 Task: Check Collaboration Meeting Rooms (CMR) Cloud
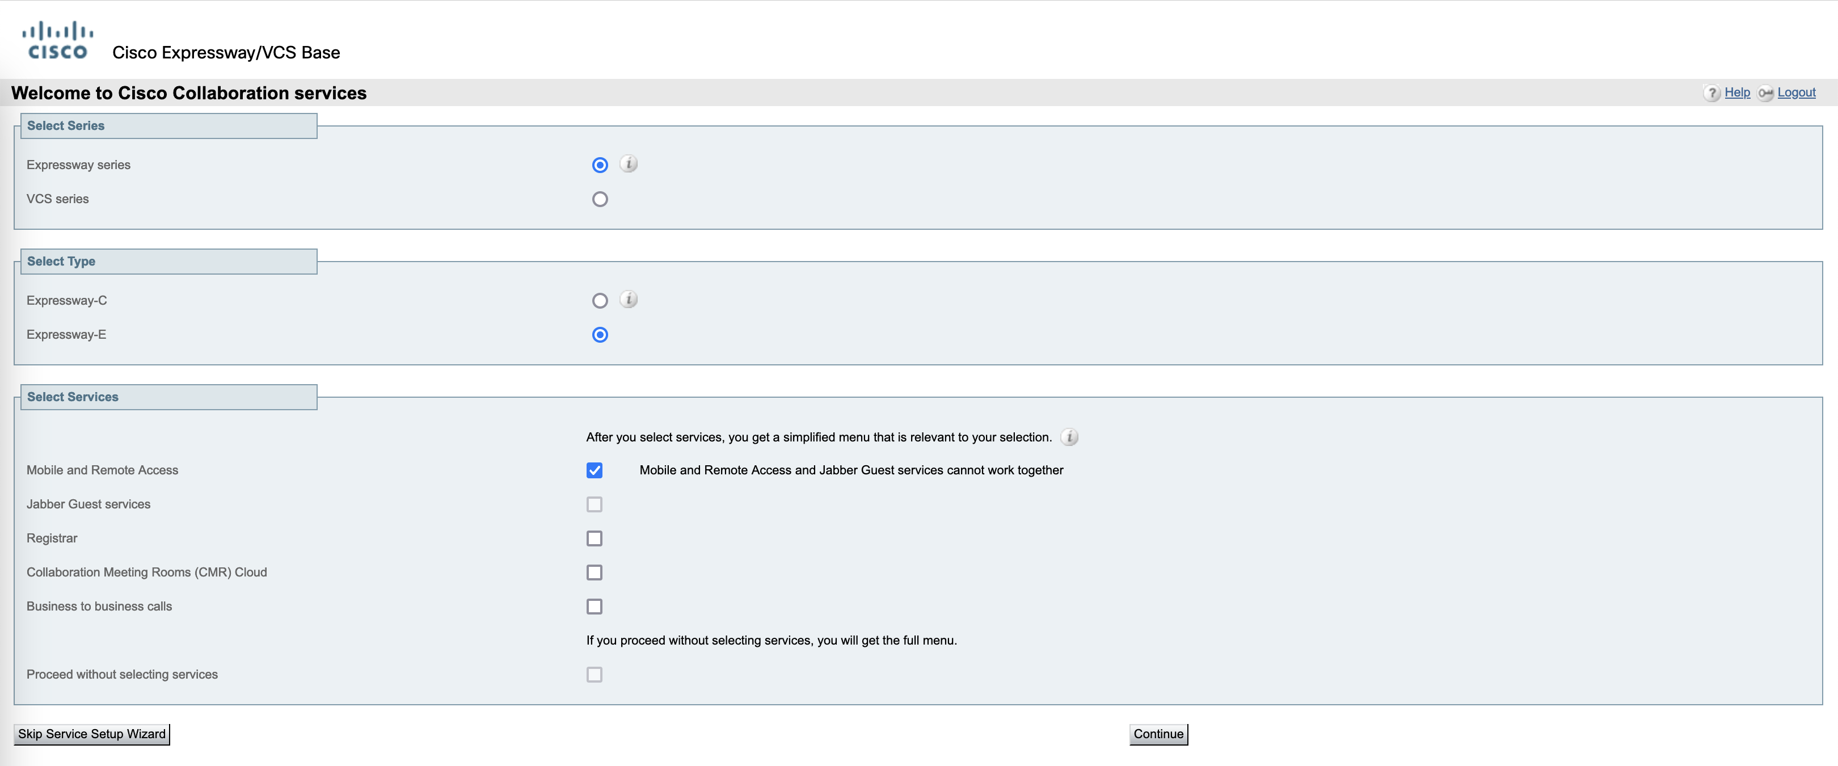[593, 573]
